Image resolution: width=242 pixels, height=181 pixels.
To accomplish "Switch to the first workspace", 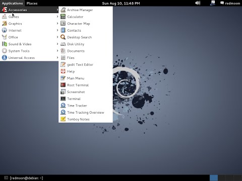I will coord(214,178).
